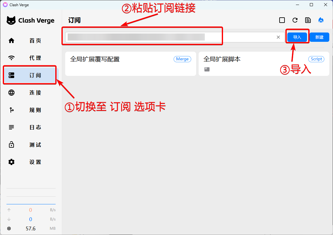Screen dimensions: 333x235
Task: Click the square icon in top toolbar
Action: point(282,20)
